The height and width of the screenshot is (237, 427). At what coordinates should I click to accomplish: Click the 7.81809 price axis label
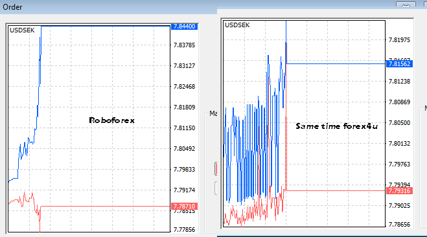pyautogui.click(x=185, y=107)
